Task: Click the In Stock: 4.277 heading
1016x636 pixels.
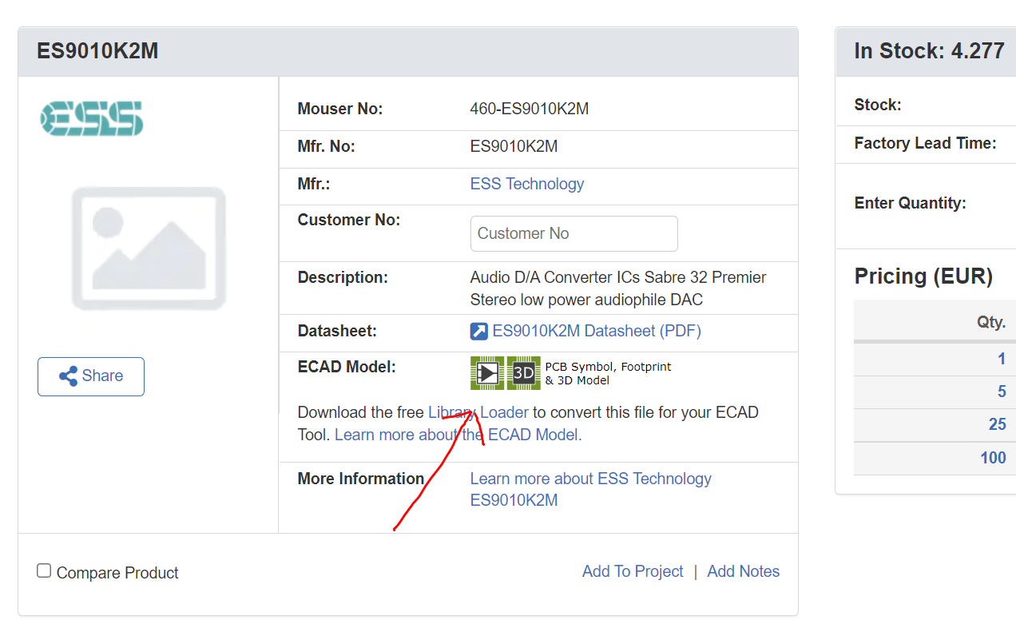Action: click(929, 51)
